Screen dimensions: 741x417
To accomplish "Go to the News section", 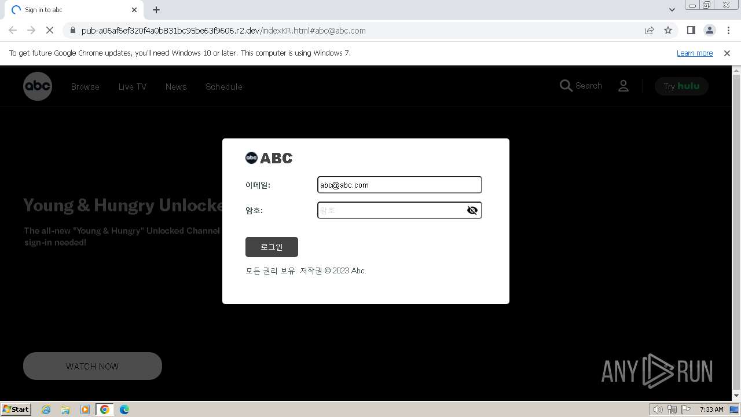I will tap(176, 87).
